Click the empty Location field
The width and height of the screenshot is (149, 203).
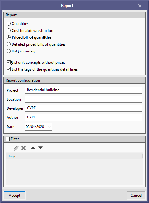coord(84,99)
